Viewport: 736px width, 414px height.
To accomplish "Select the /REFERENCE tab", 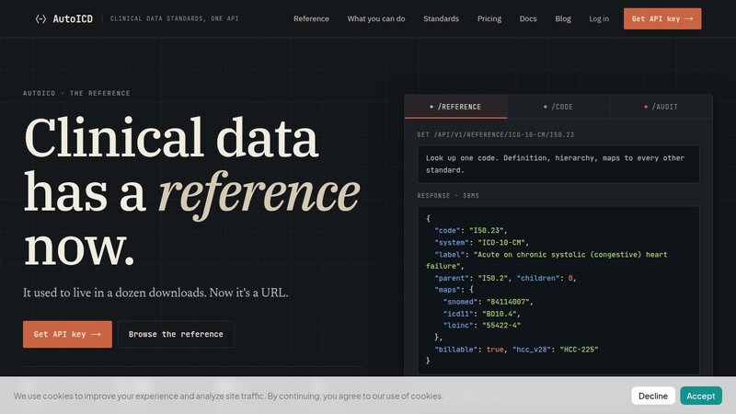I will 455,107.
